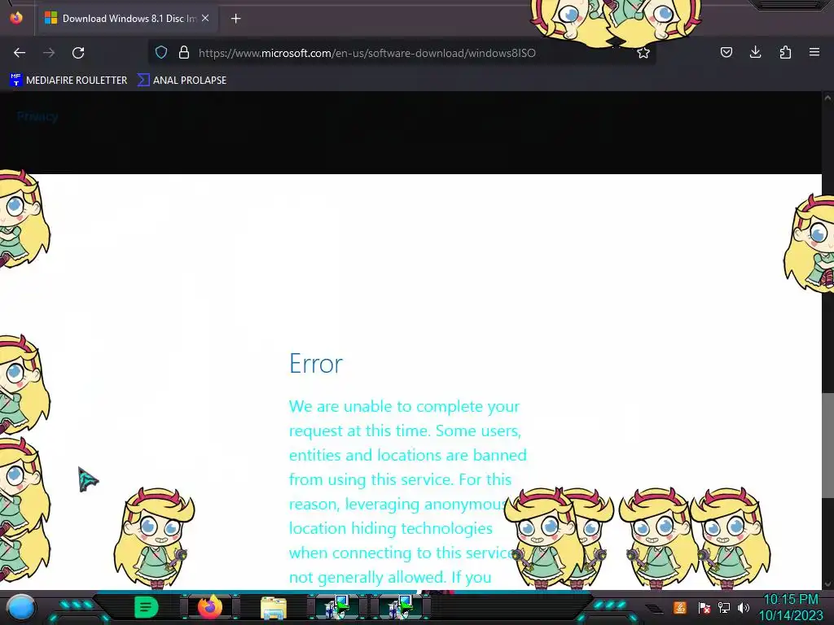Open the second network computers taskbar item
The width and height of the screenshot is (834, 625).
(x=400, y=607)
